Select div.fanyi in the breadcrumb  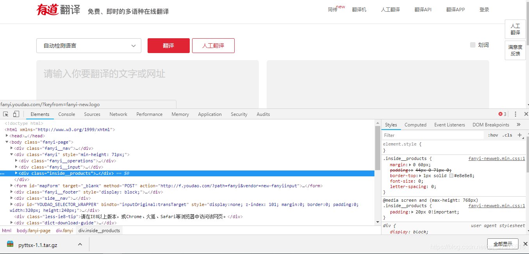tap(64, 231)
